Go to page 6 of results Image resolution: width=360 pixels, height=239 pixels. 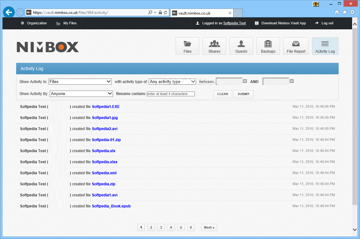(191, 228)
